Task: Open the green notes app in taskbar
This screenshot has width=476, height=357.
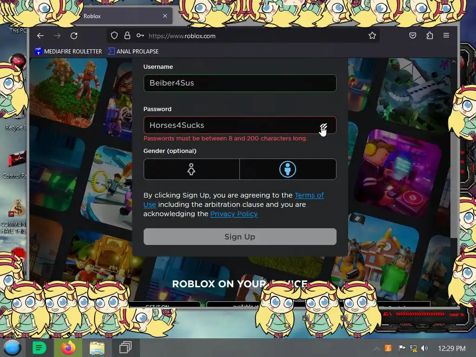Action: pyautogui.click(x=40, y=348)
